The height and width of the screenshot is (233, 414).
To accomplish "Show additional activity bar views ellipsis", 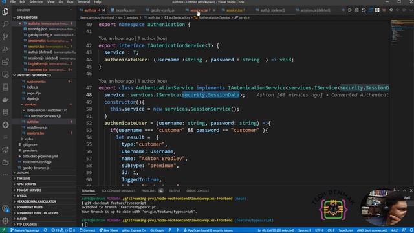I will click(x=5, y=175).
